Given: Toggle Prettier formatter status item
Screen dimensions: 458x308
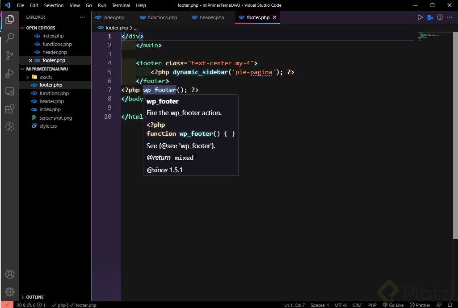Looking at the screenshot, I should click(420, 305).
